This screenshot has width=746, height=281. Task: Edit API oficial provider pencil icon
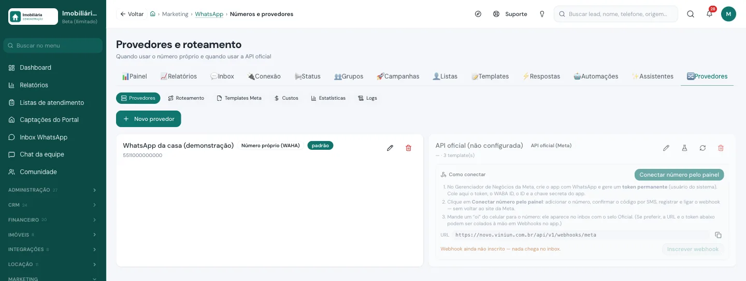666,148
